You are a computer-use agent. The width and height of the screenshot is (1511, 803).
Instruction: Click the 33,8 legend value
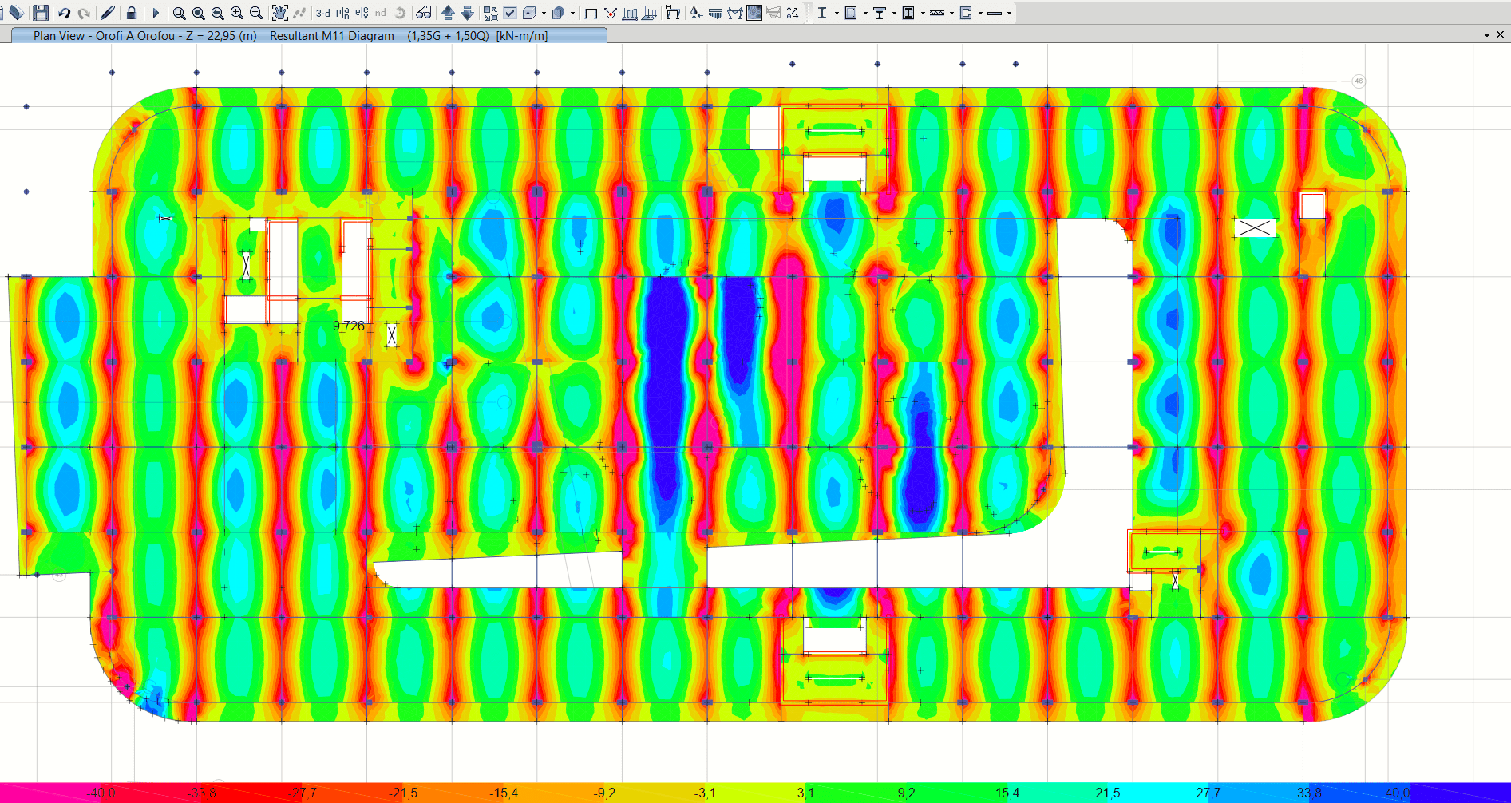(x=1309, y=793)
